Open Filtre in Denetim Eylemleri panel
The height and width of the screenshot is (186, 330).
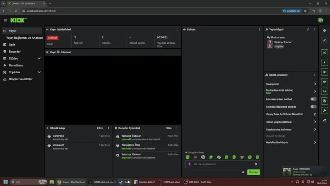[x=168, y=128]
